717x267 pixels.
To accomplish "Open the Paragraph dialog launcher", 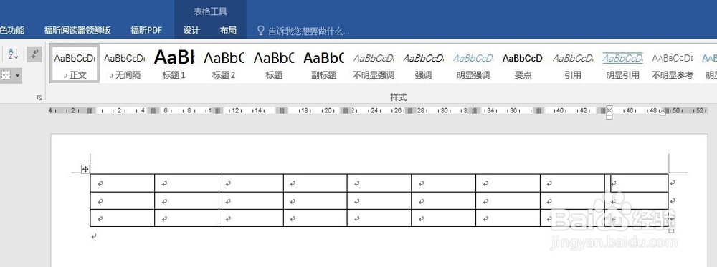I will (x=39, y=97).
